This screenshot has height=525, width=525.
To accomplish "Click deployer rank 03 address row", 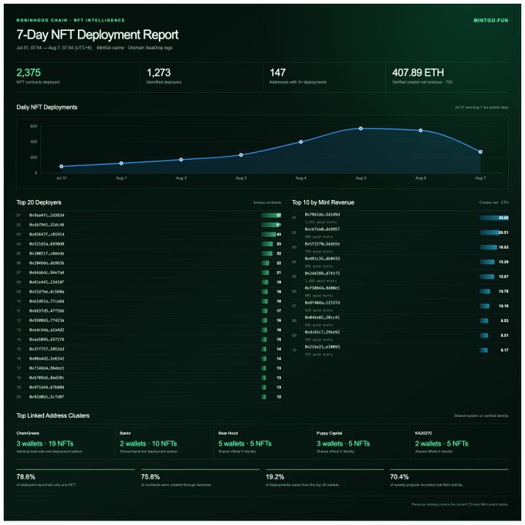I will tap(149, 235).
